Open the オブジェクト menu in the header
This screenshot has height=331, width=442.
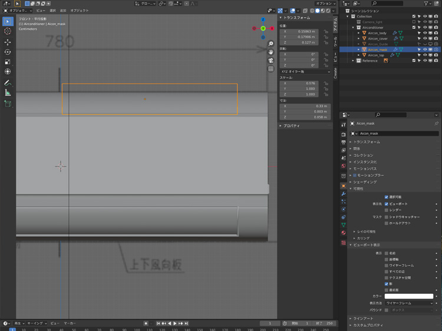(80, 11)
